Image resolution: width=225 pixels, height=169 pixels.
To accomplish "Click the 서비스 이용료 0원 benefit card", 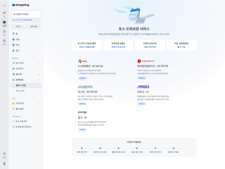I will [x=87, y=45].
